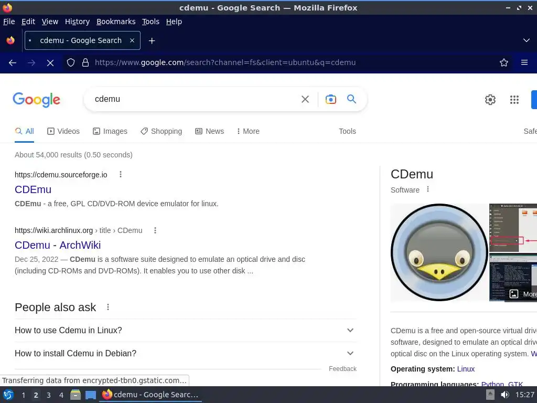Switch to News results
Screen dimensions: 537x403
point(210,131)
